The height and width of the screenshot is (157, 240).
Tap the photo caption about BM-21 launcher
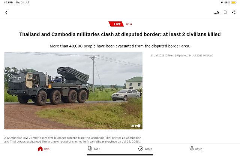[x=73, y=139]
